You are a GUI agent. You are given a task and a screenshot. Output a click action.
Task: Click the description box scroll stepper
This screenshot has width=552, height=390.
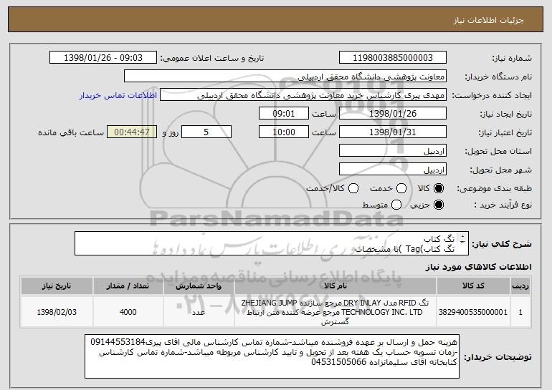(x=462, y=239)
